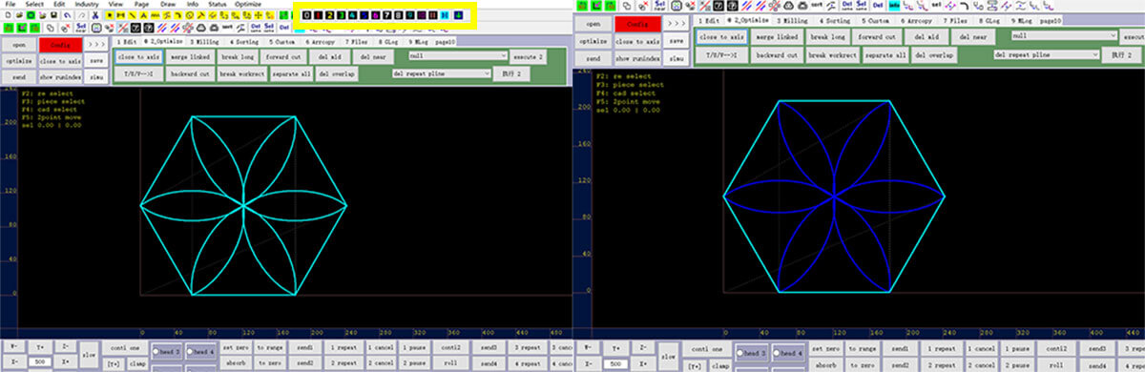Screen dimensions: 1145x372
Task: Select the red color 1 swatch
Action: (x=316, y=15)
